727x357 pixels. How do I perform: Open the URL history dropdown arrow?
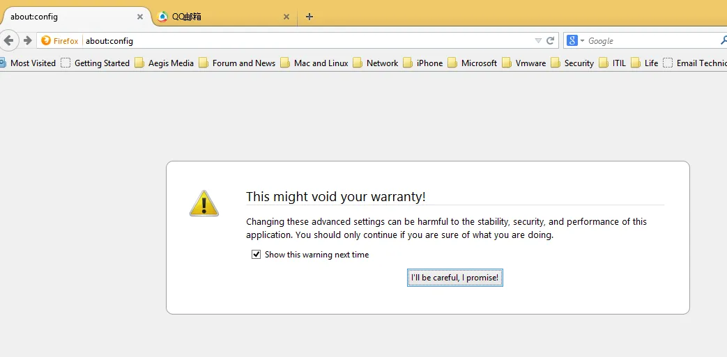click(x=538, y=41)
